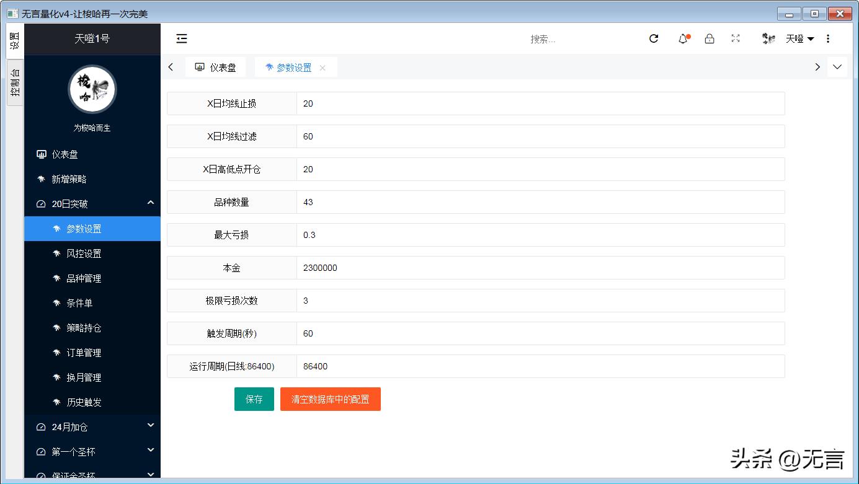Enter fullscreen using the expand icon
The height and width of the screenshot is (484, 859).
pos(736,38)
